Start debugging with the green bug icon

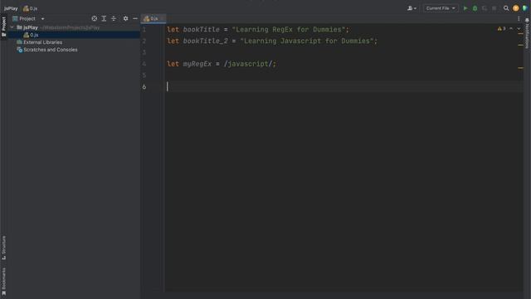pyautogui.click(x=475, y=8)
